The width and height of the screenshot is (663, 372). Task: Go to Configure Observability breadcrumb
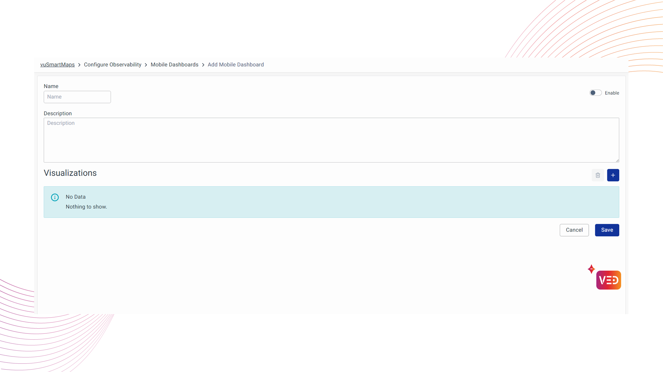pos(113,65)
